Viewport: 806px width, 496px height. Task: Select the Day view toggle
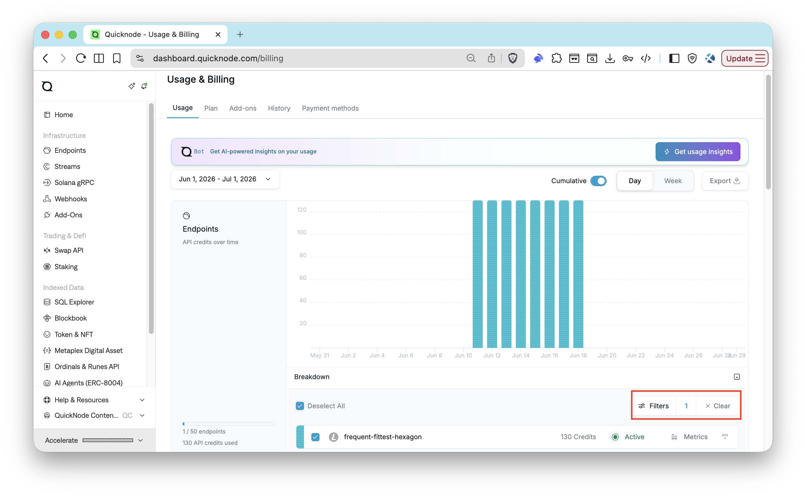[x=634, y=181]
